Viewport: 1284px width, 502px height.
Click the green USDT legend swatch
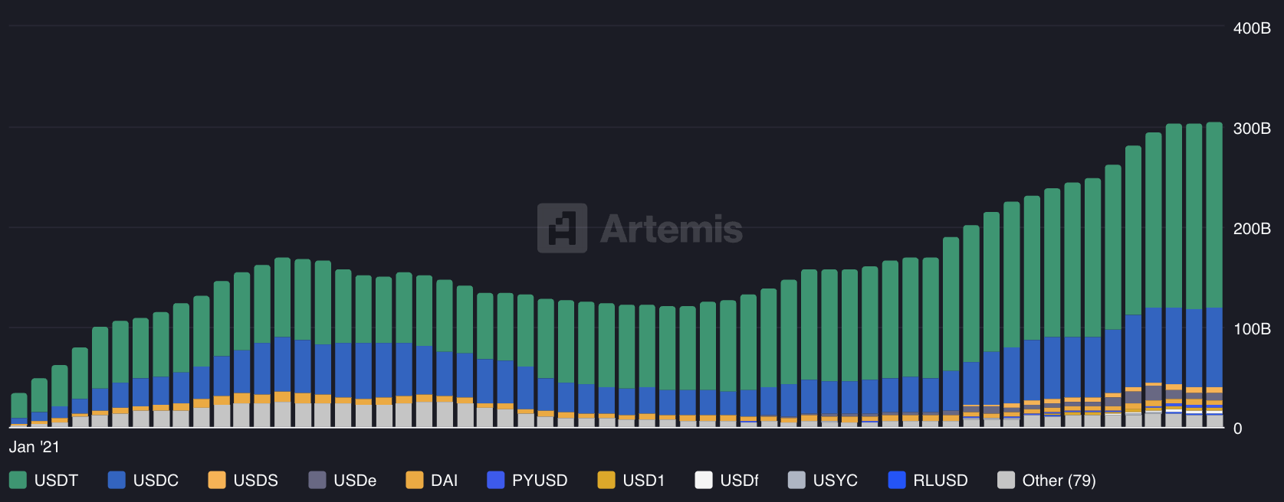(18, 480)
